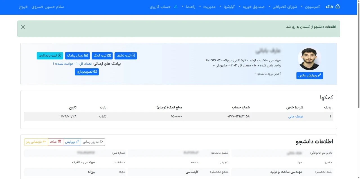Select the gender value مرد
This screenshot has height=179, width=360.
pyautogui.click(x=300, y=162)
